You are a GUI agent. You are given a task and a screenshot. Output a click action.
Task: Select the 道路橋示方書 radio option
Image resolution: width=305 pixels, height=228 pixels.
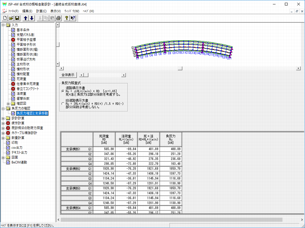coord(63,91)
